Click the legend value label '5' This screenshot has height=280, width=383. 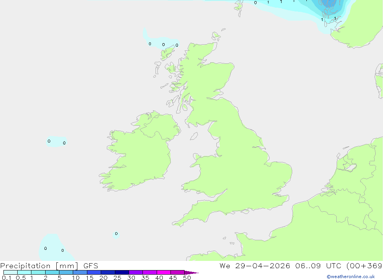59,278
